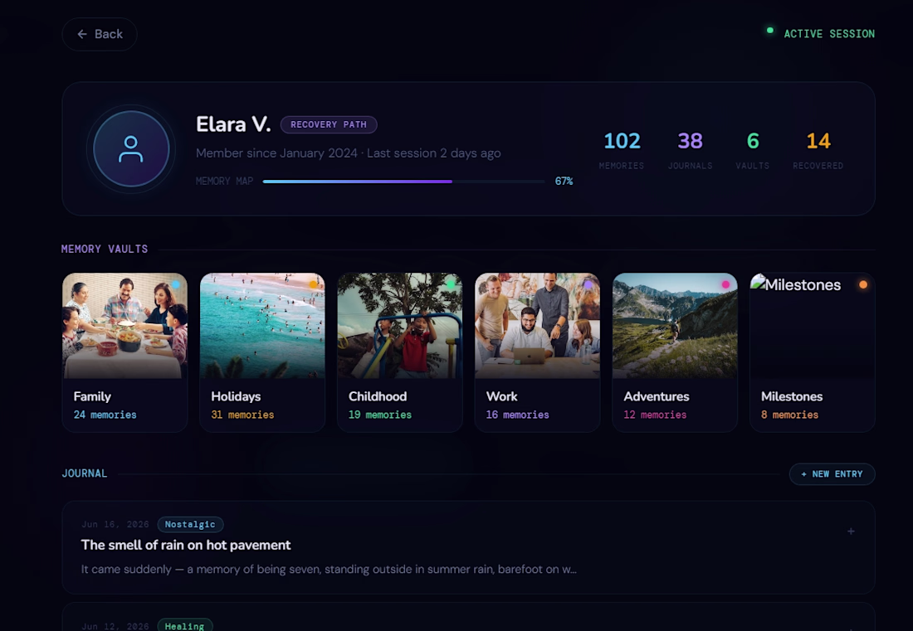913x631 pixels.
Task: Click '12 memories' under Adventures
Action: (655, 415)
